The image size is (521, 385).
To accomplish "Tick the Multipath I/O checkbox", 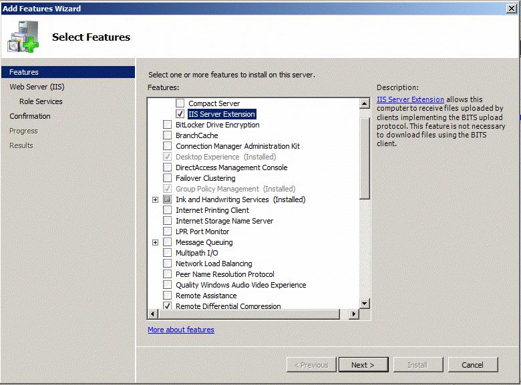I will tap(167, 253).
